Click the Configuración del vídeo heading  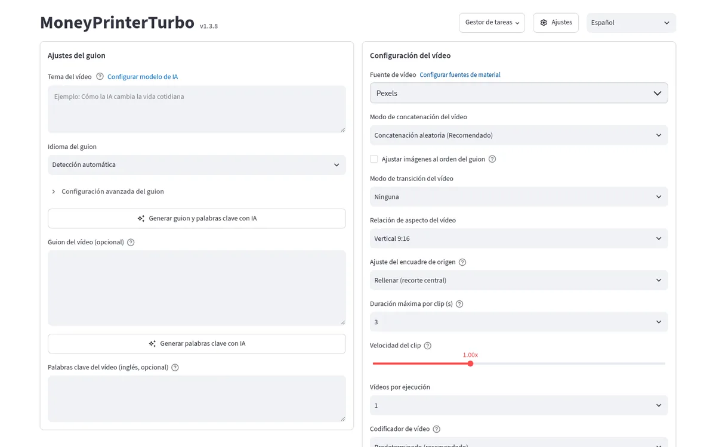click(x=411, y=55)
